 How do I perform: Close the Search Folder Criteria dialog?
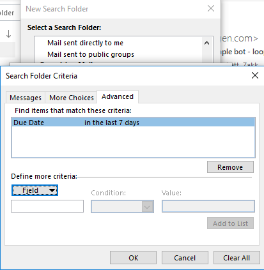pyautogui.click(x=255, y=75)
